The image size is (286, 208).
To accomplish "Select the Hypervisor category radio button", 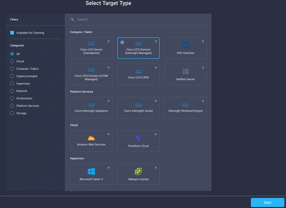I will tap(12, 83).
